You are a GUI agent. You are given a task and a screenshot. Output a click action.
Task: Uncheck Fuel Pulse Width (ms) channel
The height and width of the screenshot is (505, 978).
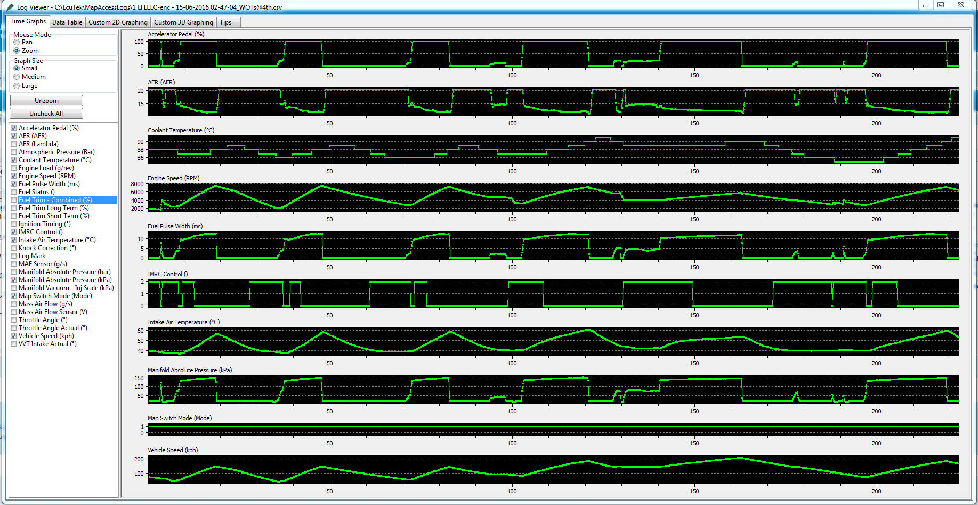[14, 184]
